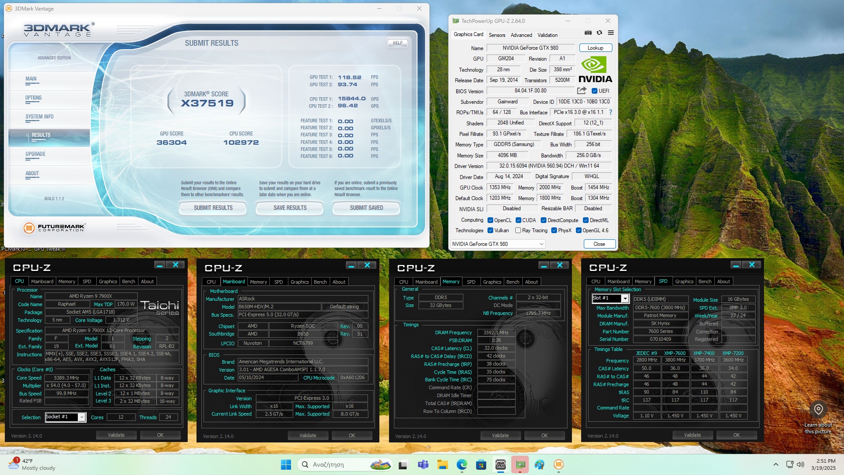
Task: Click the Learn about this picture icon
Action: pyautogui.click(x=818, y=409)
